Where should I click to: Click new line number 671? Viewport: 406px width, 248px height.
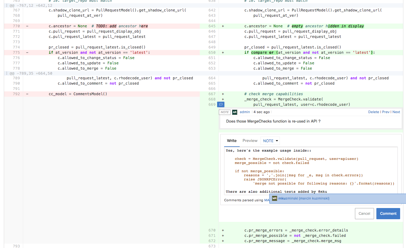coord(212,236)
